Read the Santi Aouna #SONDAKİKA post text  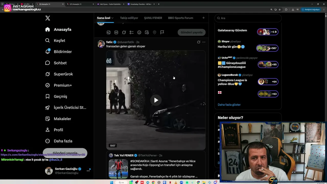tap(163, 169)
